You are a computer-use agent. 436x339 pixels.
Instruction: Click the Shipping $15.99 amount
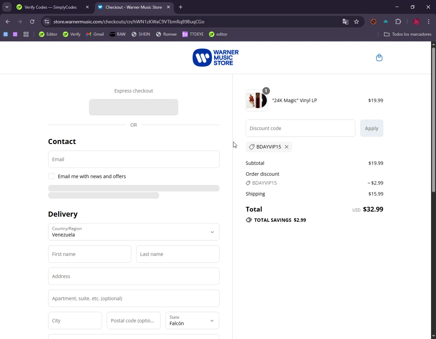click(x=376, y=194)
